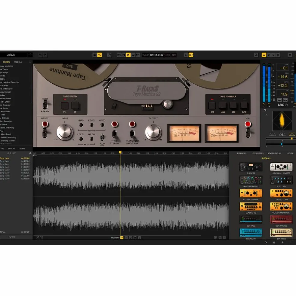Switch to the GLOBAL presets tab
296x296 pixels.
click(7, 62)
